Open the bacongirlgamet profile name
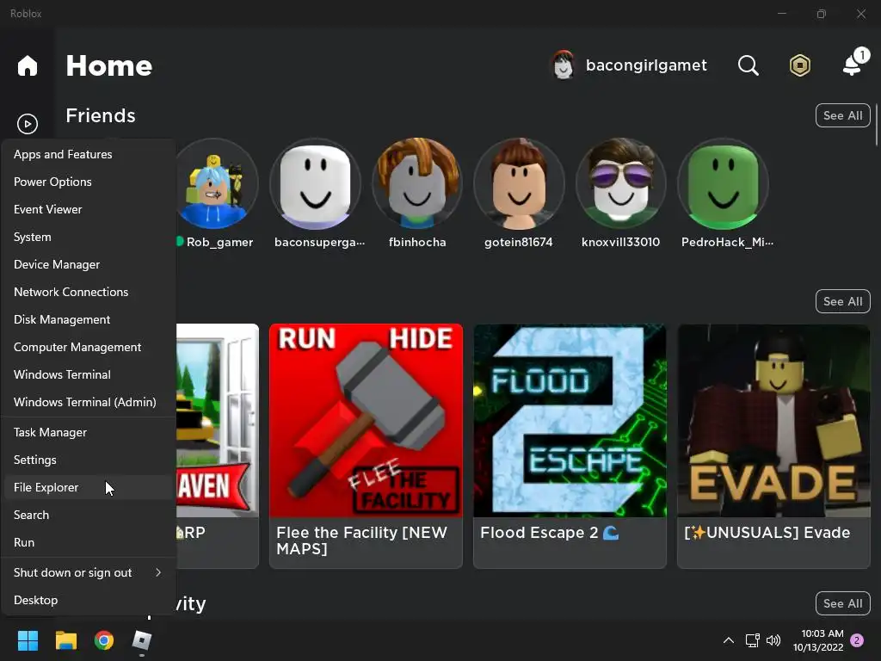881x661 pixels. 646,65
